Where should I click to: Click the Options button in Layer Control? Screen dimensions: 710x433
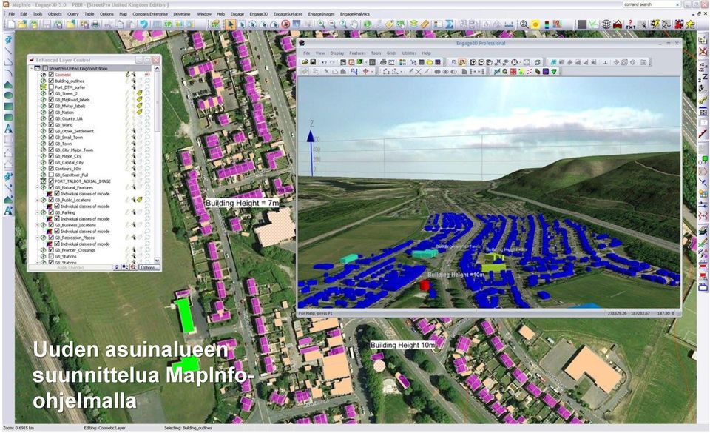[x=148, y=268]
